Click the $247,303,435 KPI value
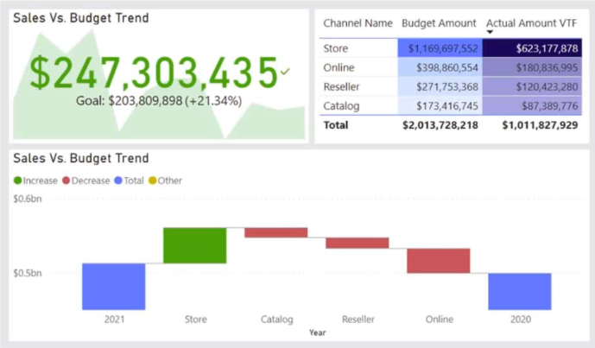Screen dimensions: 595x348 pyautogui.click(x=154, y=73)
